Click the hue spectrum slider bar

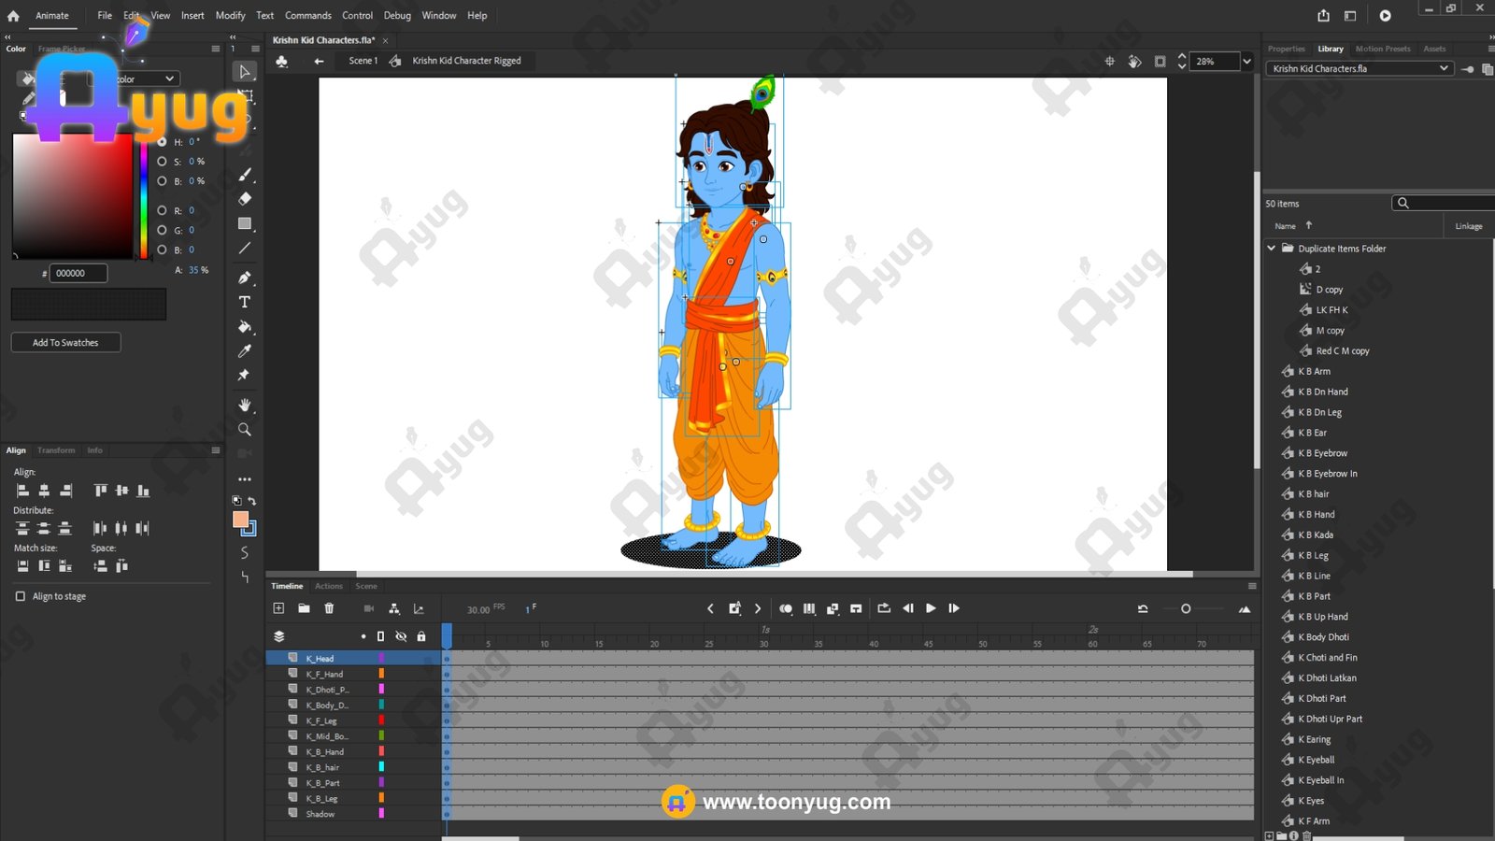click(144, 196)
